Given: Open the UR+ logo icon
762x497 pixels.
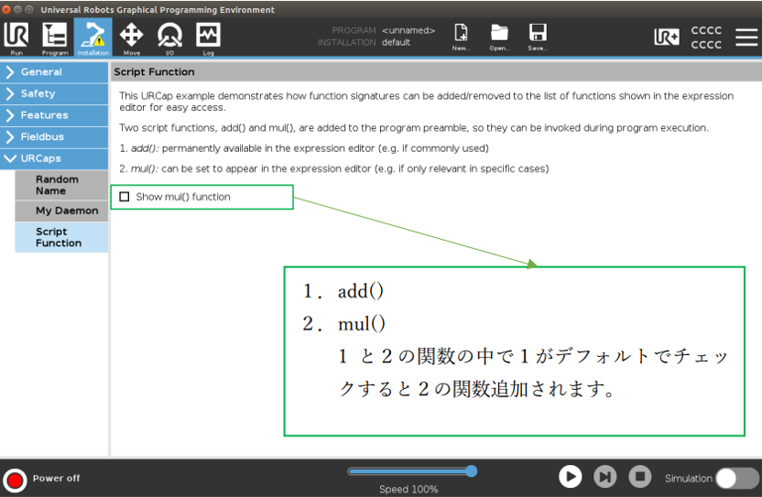Looking at the screenshot, I should click(x=667, y=37).
